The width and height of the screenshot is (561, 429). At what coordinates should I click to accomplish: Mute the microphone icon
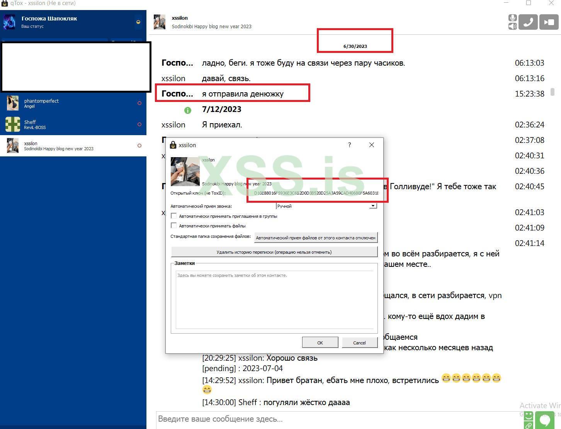click(512, 18)
